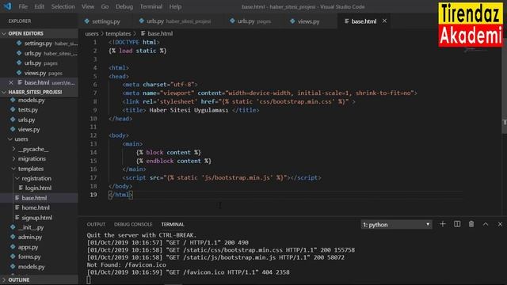Open forms.py in the users folder
This screenshot has width=507, height=285.
click(29, 256)
